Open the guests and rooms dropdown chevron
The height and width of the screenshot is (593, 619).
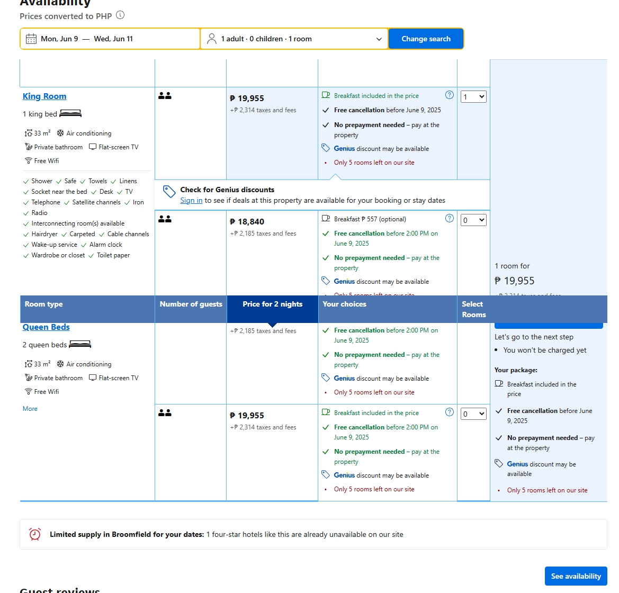coord(379,39)
